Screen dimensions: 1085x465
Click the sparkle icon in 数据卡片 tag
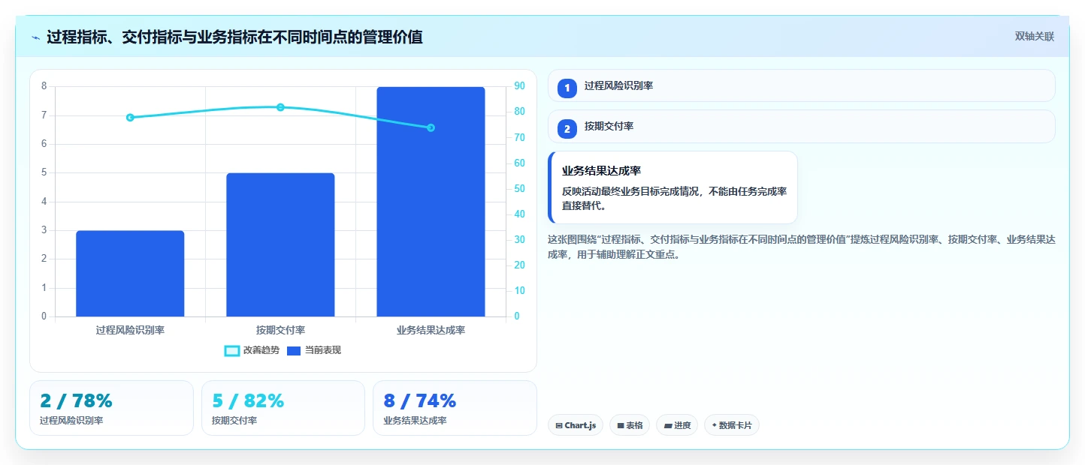714,425
